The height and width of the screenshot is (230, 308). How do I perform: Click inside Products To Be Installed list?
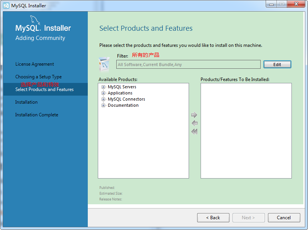click(x=246, y=131)
